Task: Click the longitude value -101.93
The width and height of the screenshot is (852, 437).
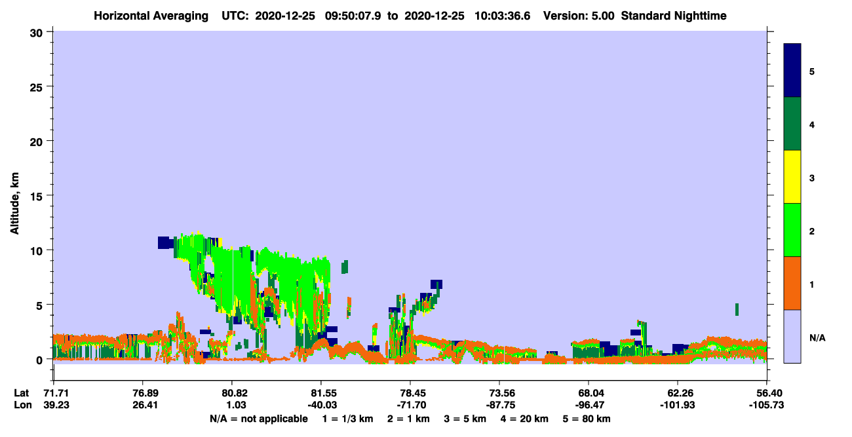Action: pos(678,405)
